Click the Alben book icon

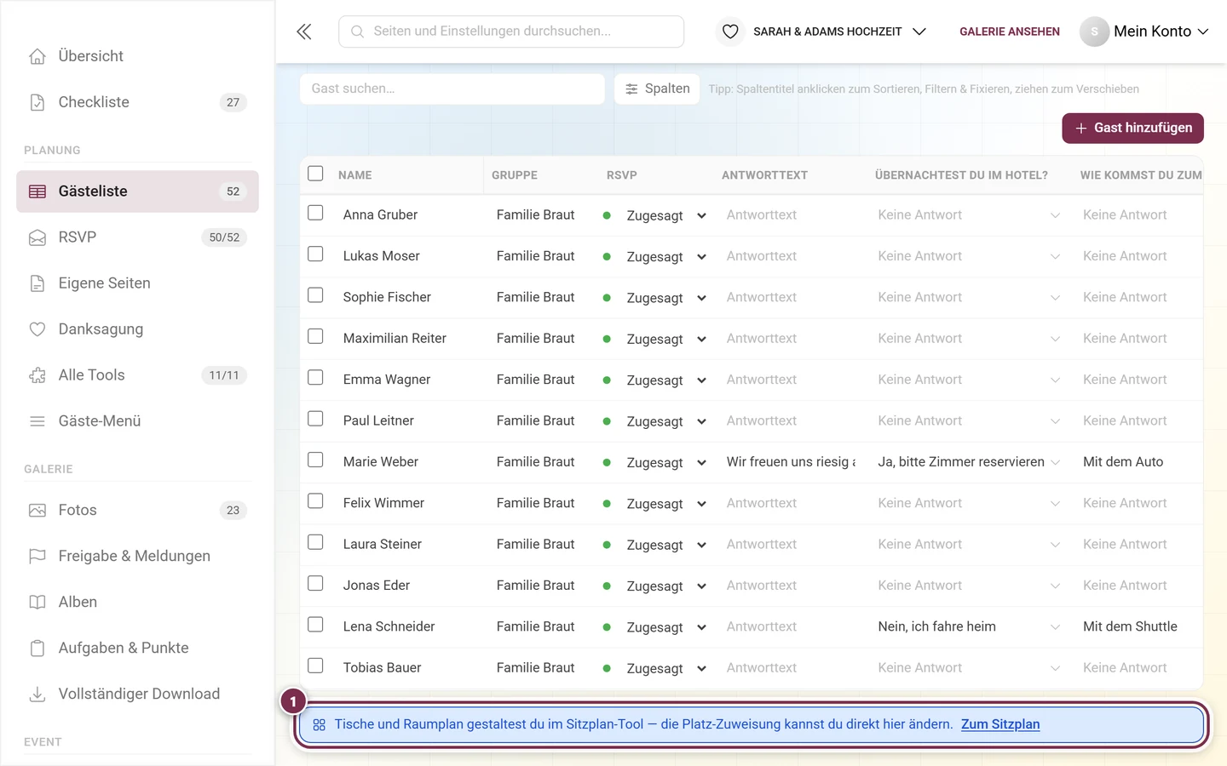(37, 603)
